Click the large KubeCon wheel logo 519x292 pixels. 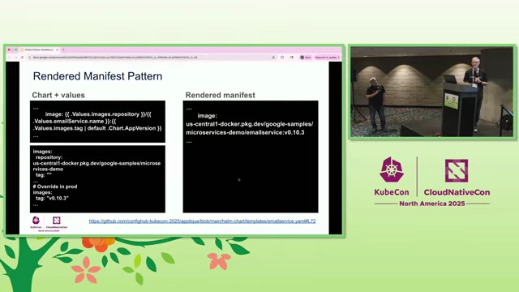click(392, 170)
